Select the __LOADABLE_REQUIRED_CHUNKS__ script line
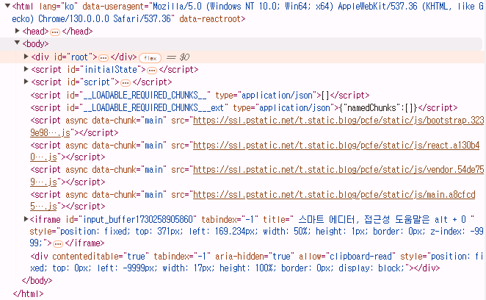This screenshot has height=300, width=486. pos(200,95)
